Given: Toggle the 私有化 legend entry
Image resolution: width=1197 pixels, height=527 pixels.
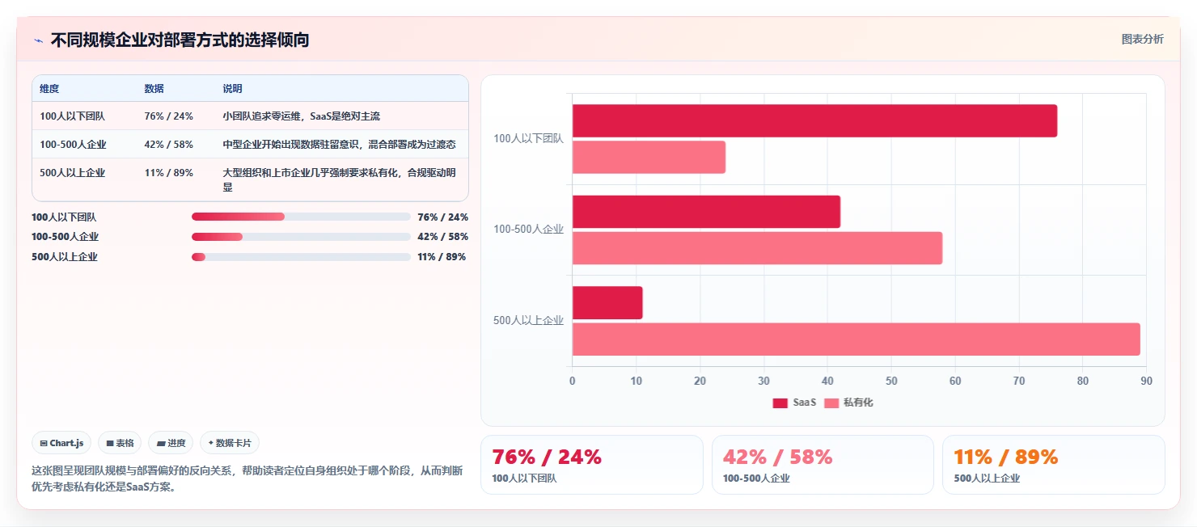Looking at the screenshot, I should tap(848, 403).
